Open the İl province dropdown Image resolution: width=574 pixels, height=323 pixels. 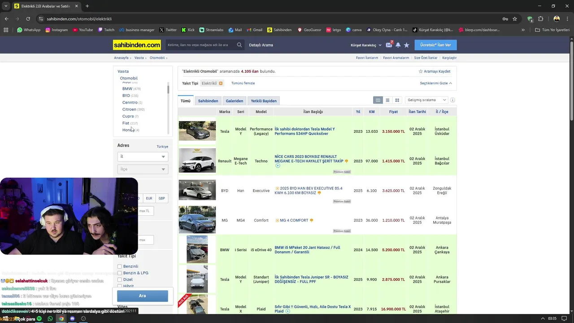pos(143,157)
